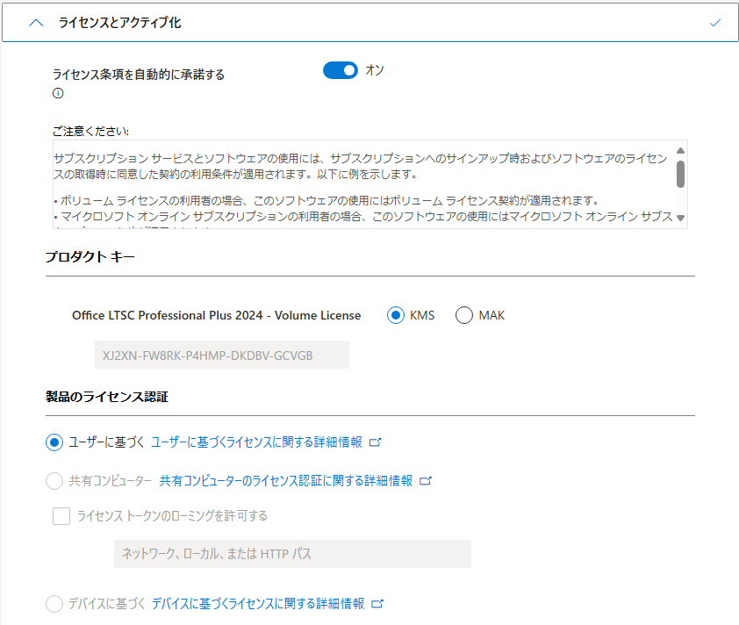The width and height of the screenshot is (739, 625).
Task: Click the プロダクト キー heading
Action: click(90, 257)
